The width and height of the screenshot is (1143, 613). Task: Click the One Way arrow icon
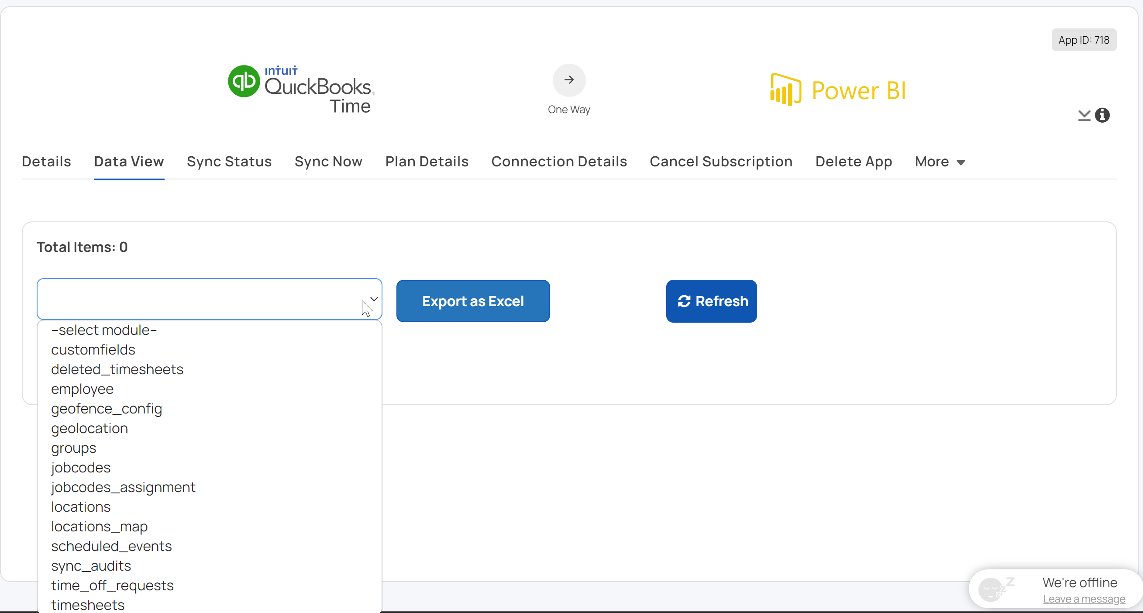pyautogui.click(x=569, y=80)
